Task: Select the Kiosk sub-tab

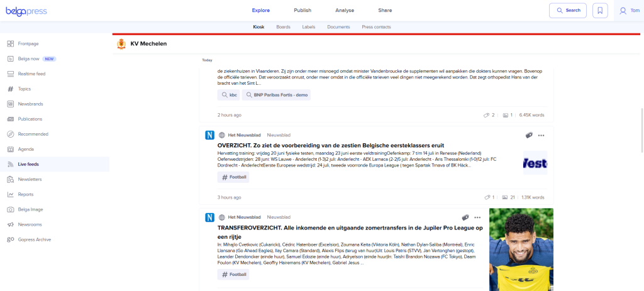Action: [258, 27]
